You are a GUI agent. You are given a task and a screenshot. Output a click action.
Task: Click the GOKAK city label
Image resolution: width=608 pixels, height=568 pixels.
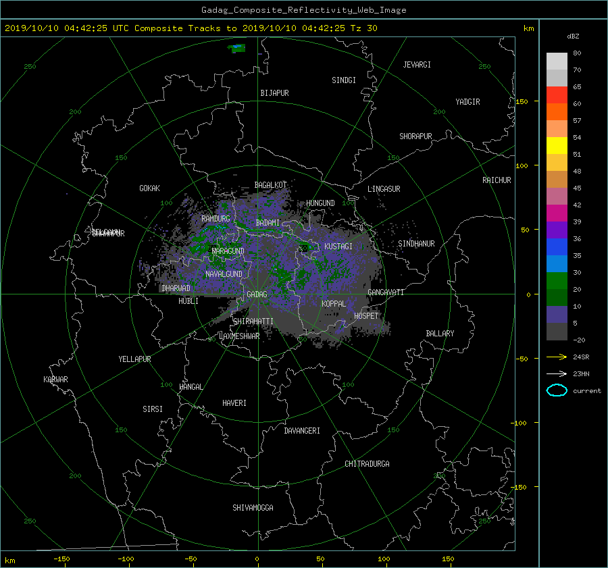[149, 188]
